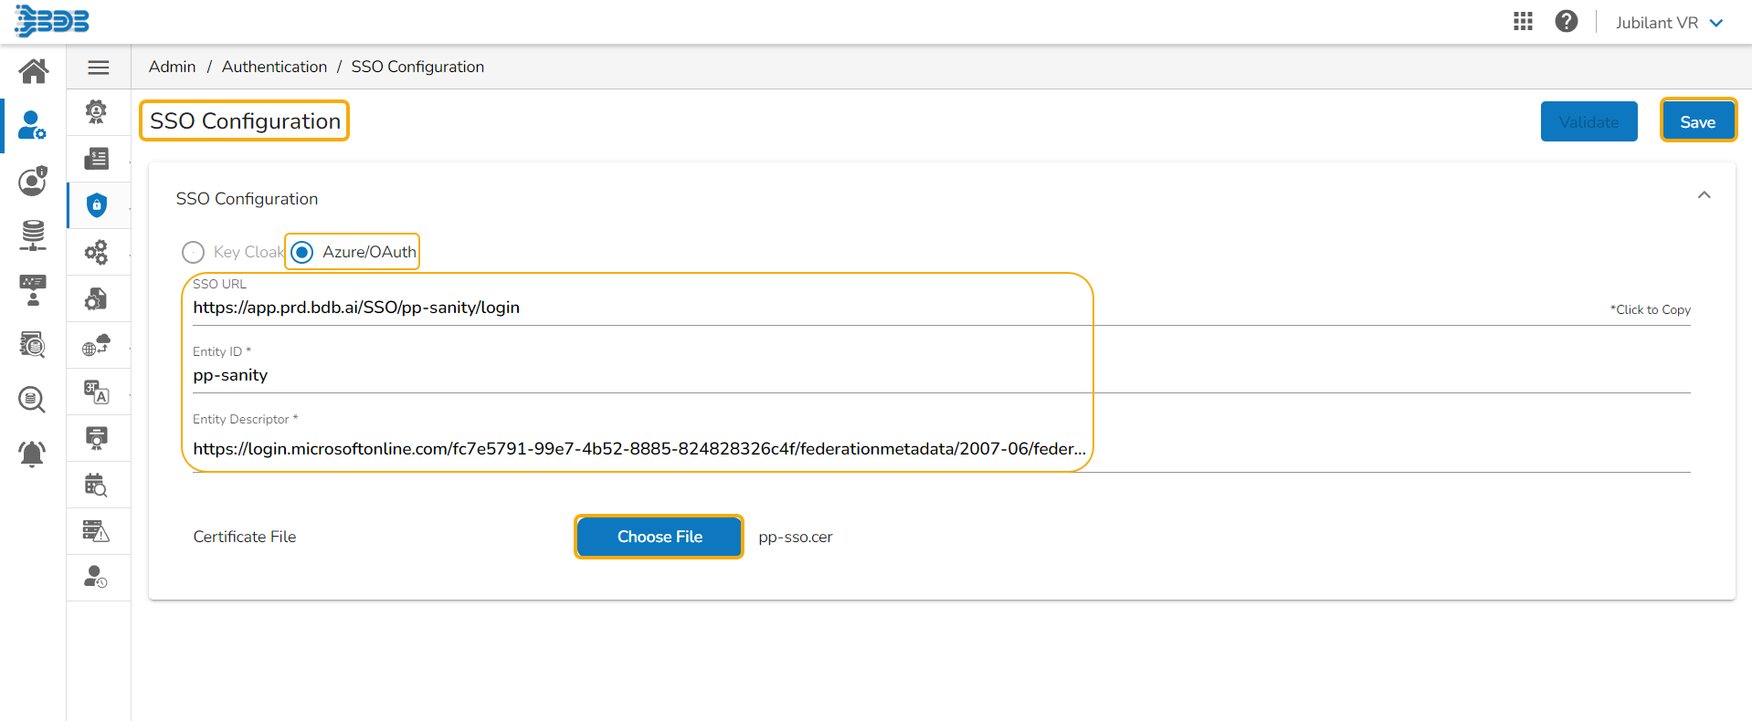Open the Authentication shield-lock icon
Screen dimensions: 1752x721
click(97, 205)
